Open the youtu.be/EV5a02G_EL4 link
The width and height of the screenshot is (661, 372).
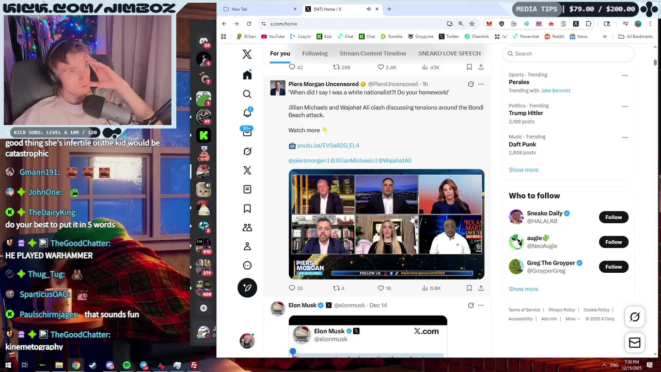[x=328, y=146]
